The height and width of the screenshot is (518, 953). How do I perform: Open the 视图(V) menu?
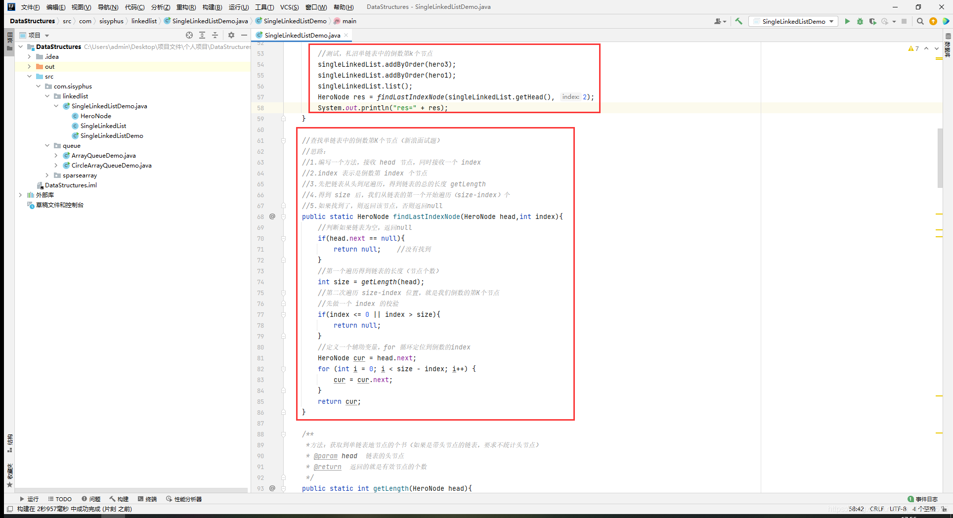click(81, 7)
